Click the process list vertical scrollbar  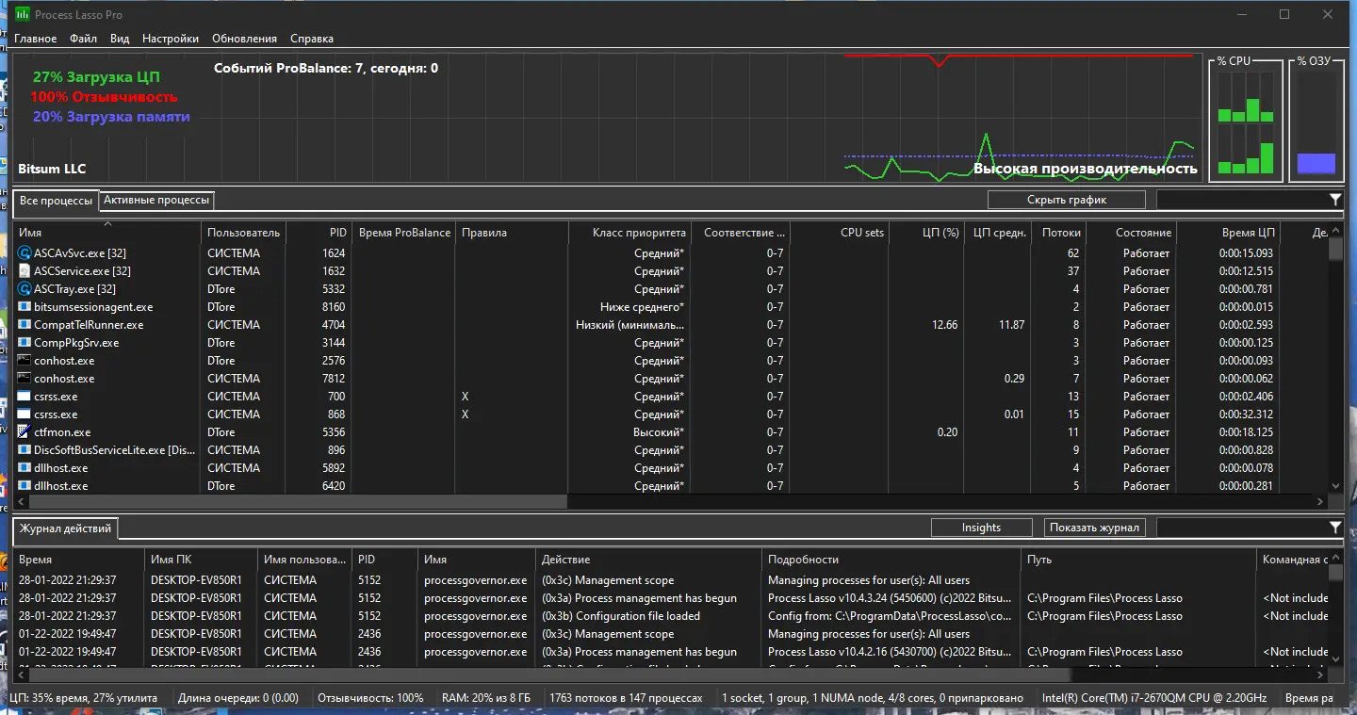pyautogui.click(x=1335, y=358)
